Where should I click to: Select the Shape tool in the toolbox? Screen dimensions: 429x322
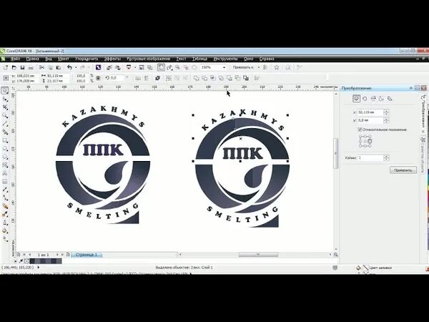point(5,99)
